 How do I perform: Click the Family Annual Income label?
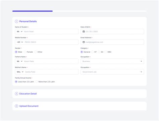[23, 78]
